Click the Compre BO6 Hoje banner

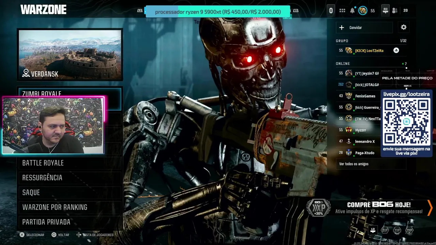pos(370,208)
